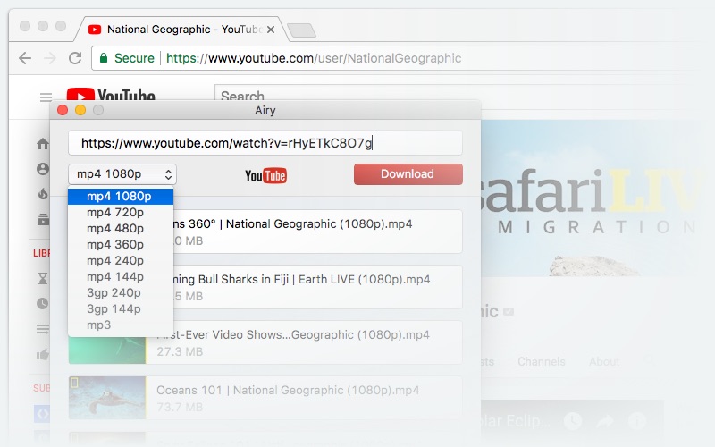
Task: Open Trending flame icon in YouTube sidebar
Action: (43, 194)
